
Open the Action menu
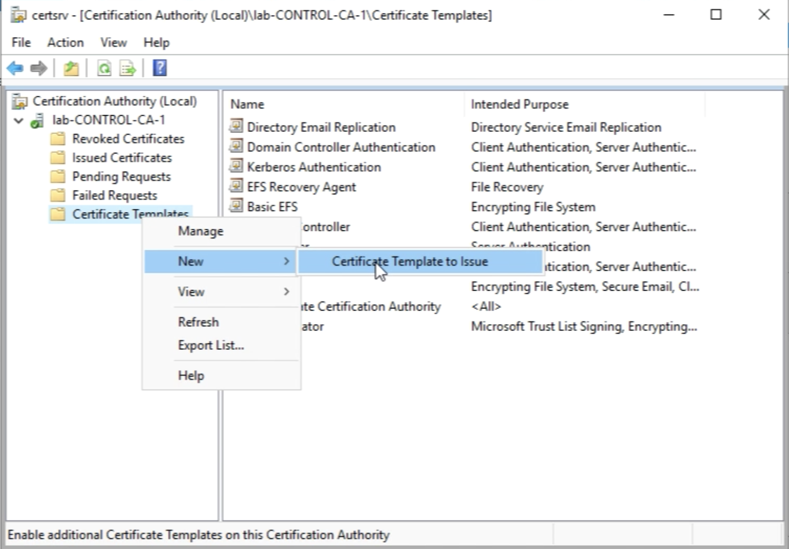(x=65, y=43)
